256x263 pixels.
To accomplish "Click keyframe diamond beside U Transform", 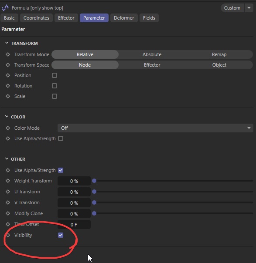I will [x=8, y=192].
